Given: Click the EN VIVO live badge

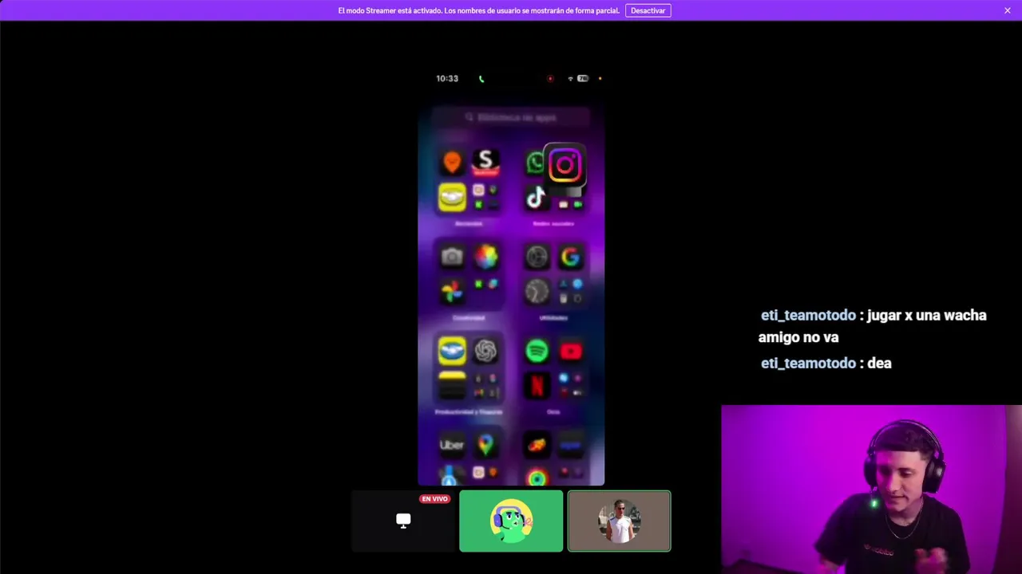Looking at the screenshot, I should point(435,499).
